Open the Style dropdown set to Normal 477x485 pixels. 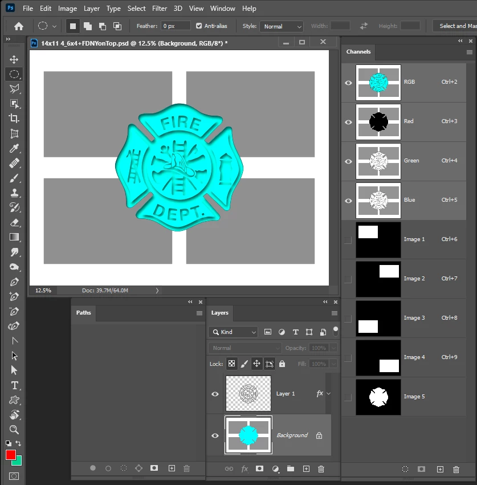282,27
